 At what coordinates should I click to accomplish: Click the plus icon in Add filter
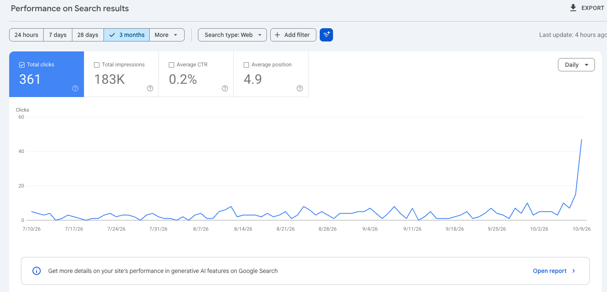click(277, 35)
